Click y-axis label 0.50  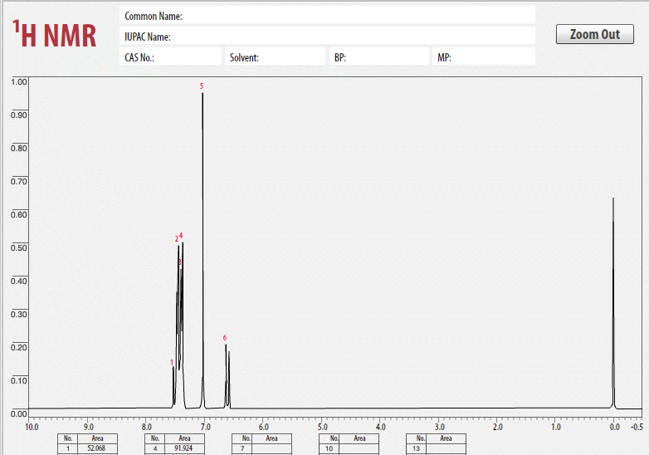tap(18, 247)
